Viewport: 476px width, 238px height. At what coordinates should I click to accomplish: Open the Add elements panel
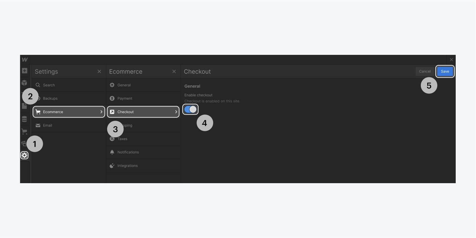(24, 71)
